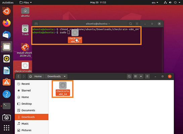The image size is (183, 134).
Task: Go forward in Files navigation
Action: tap(24, 76)
